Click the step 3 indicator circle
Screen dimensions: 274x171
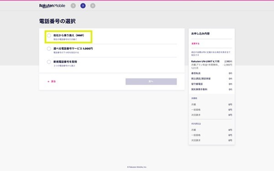93,6
